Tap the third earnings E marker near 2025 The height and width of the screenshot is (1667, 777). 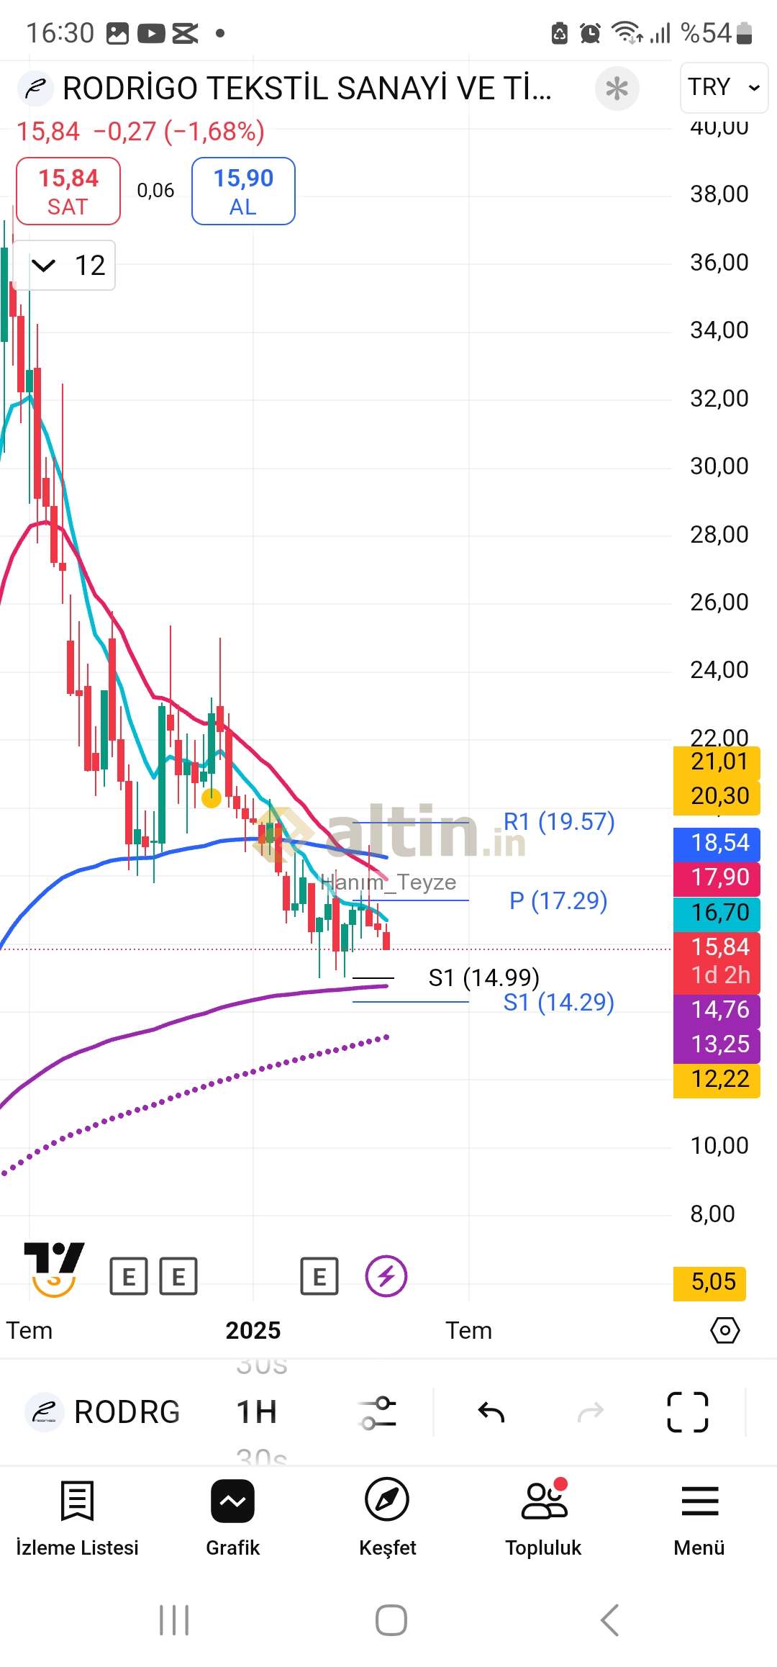(319, 1276)
